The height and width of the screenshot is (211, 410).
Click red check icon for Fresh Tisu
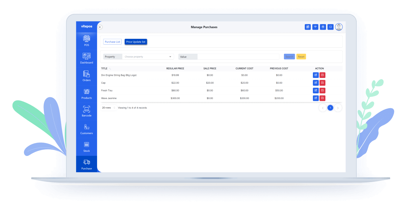(323, 91)
